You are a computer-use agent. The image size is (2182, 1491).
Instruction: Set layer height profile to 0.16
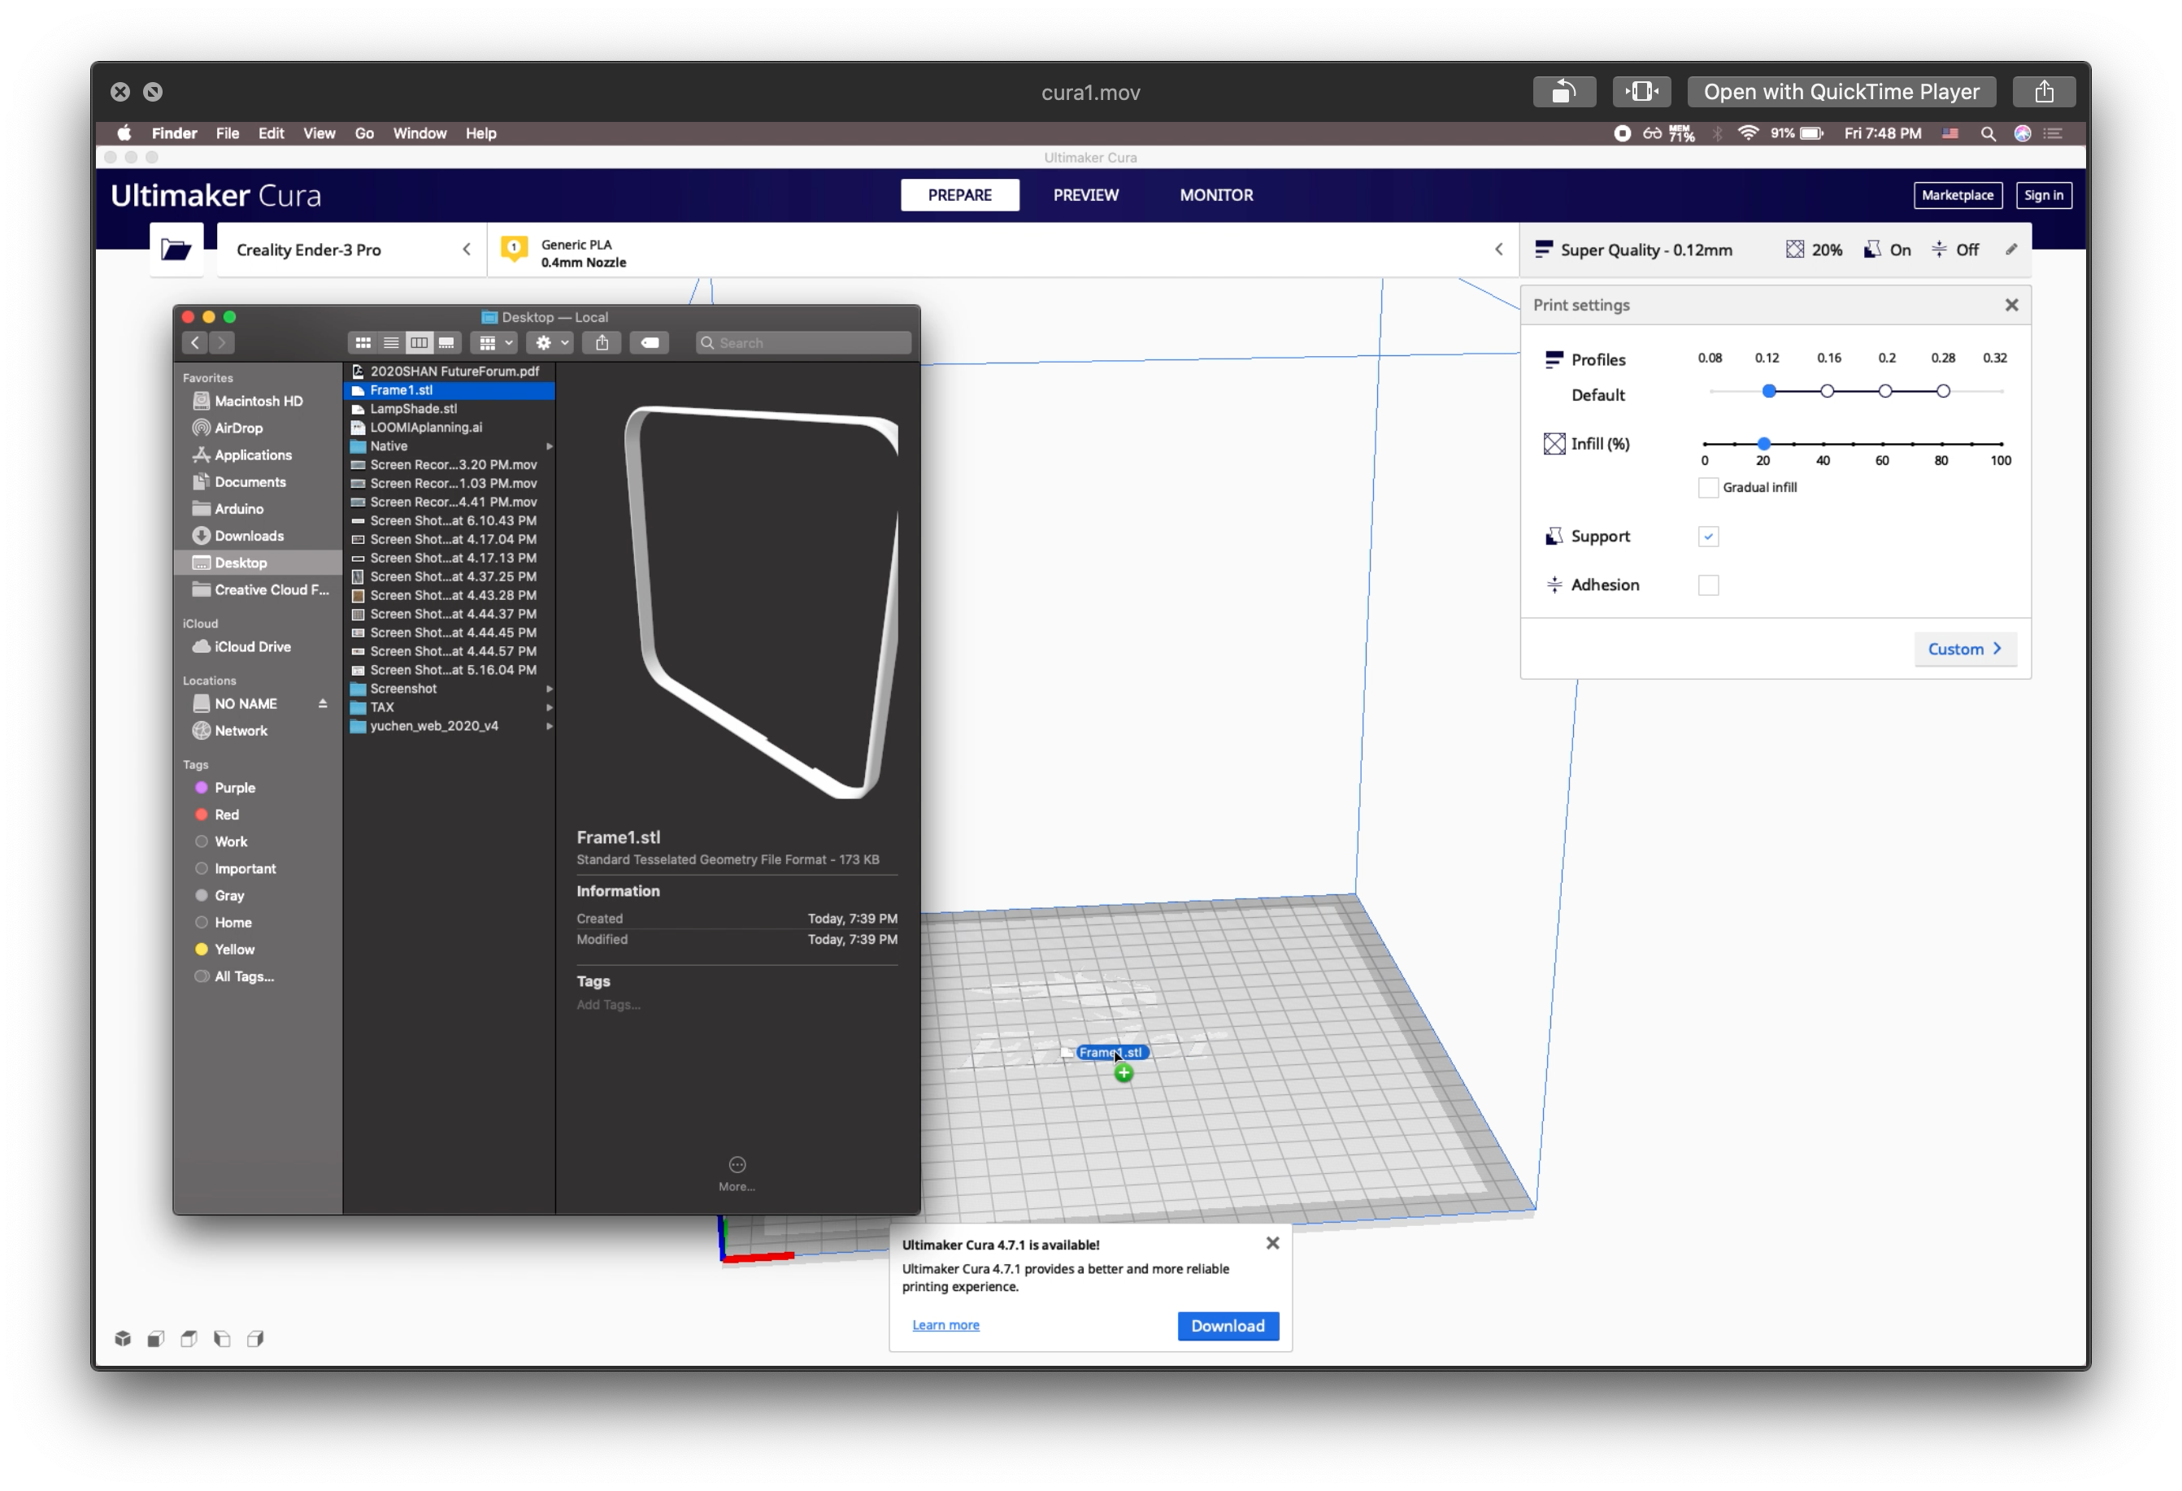point(1827,392)
